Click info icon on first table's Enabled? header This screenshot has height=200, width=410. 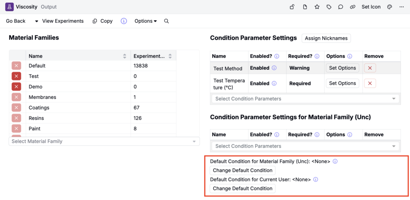point(277,56)
